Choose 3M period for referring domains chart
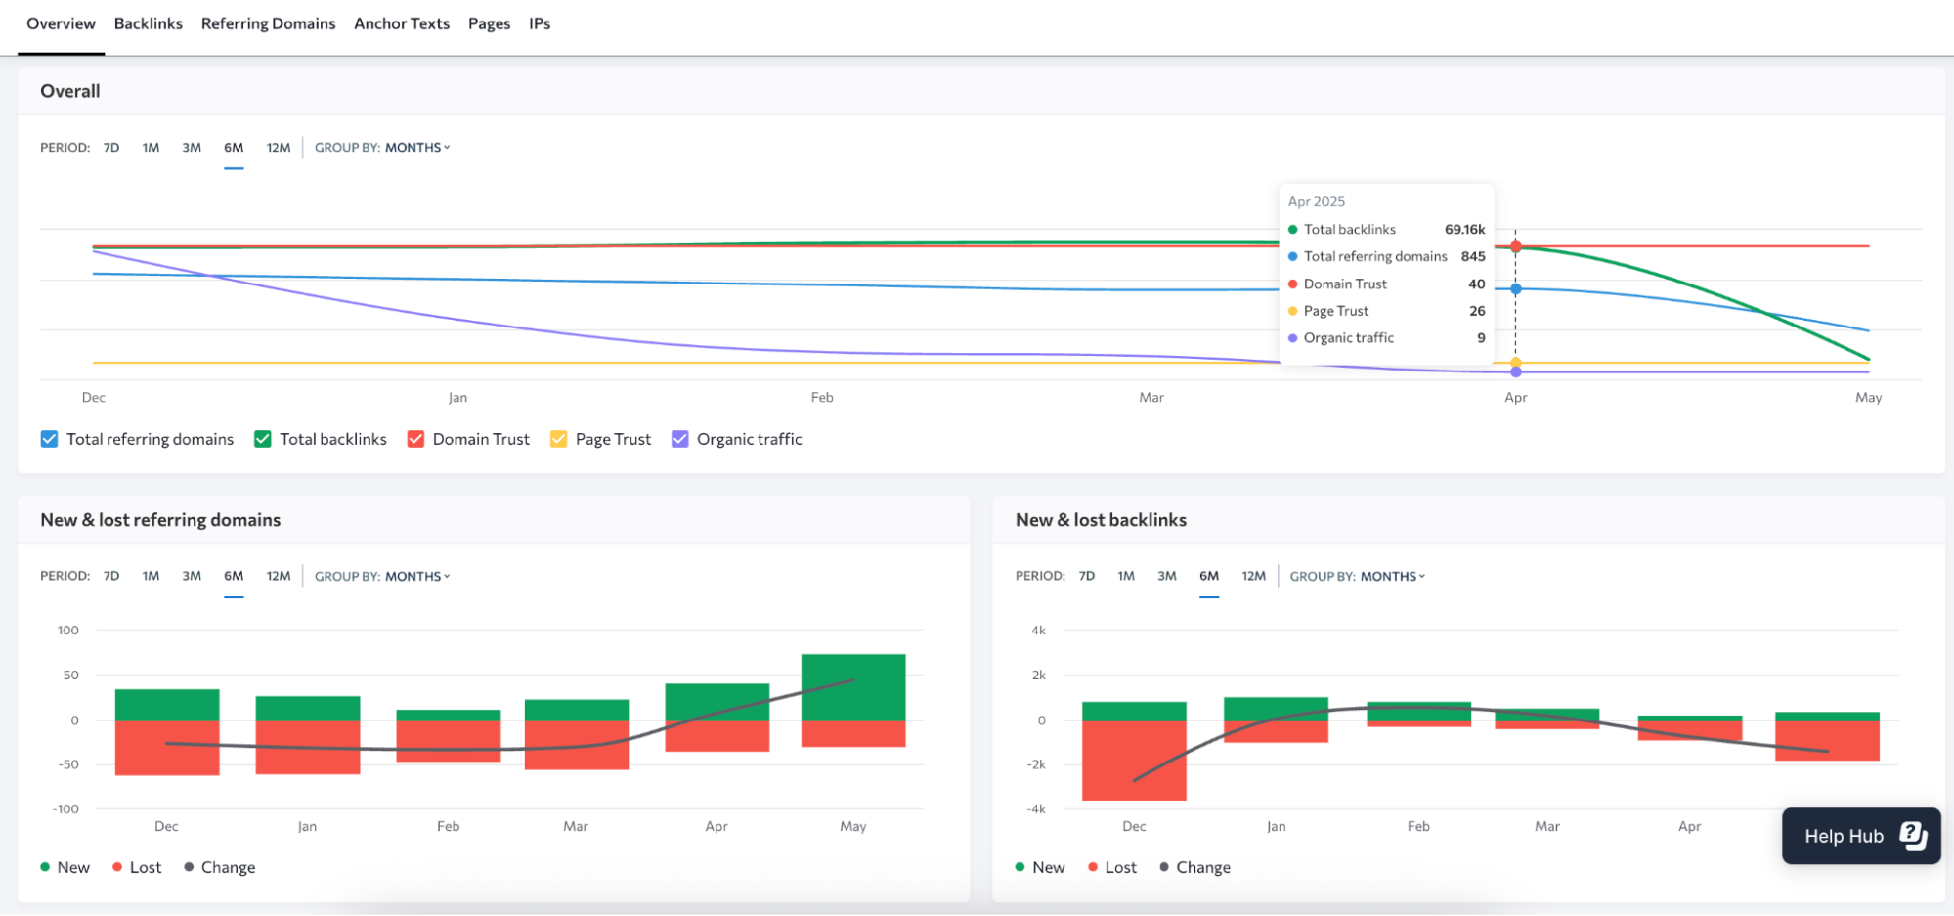Image resolution: width=1954 pixels, height=916 pixels. (x=192, y=576)
